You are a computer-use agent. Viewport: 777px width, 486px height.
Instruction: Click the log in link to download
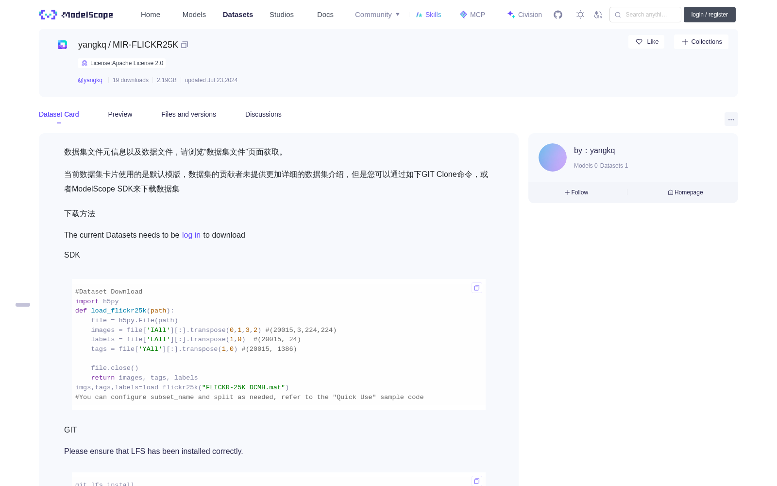click(x=191, y=235)
